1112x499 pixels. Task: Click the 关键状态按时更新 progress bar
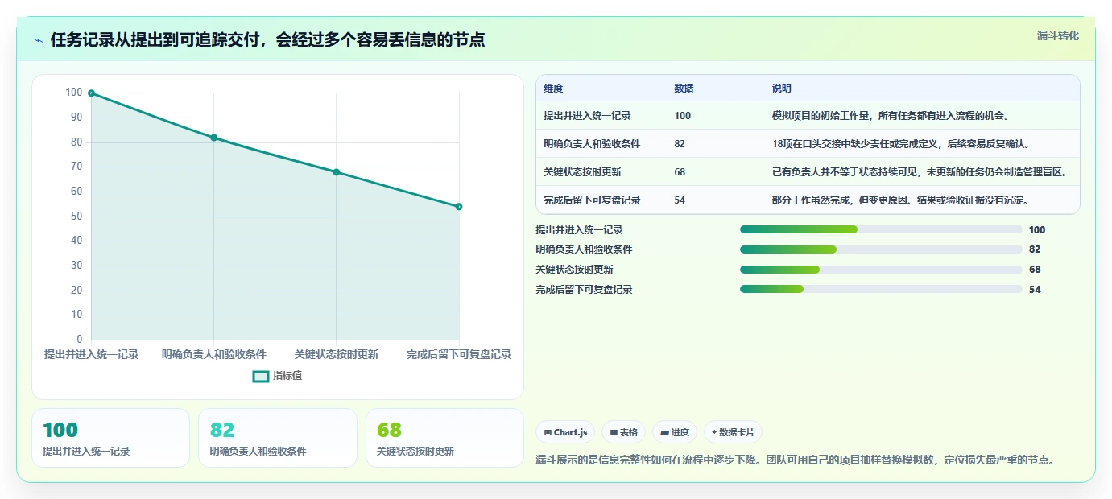click(881, 270)
